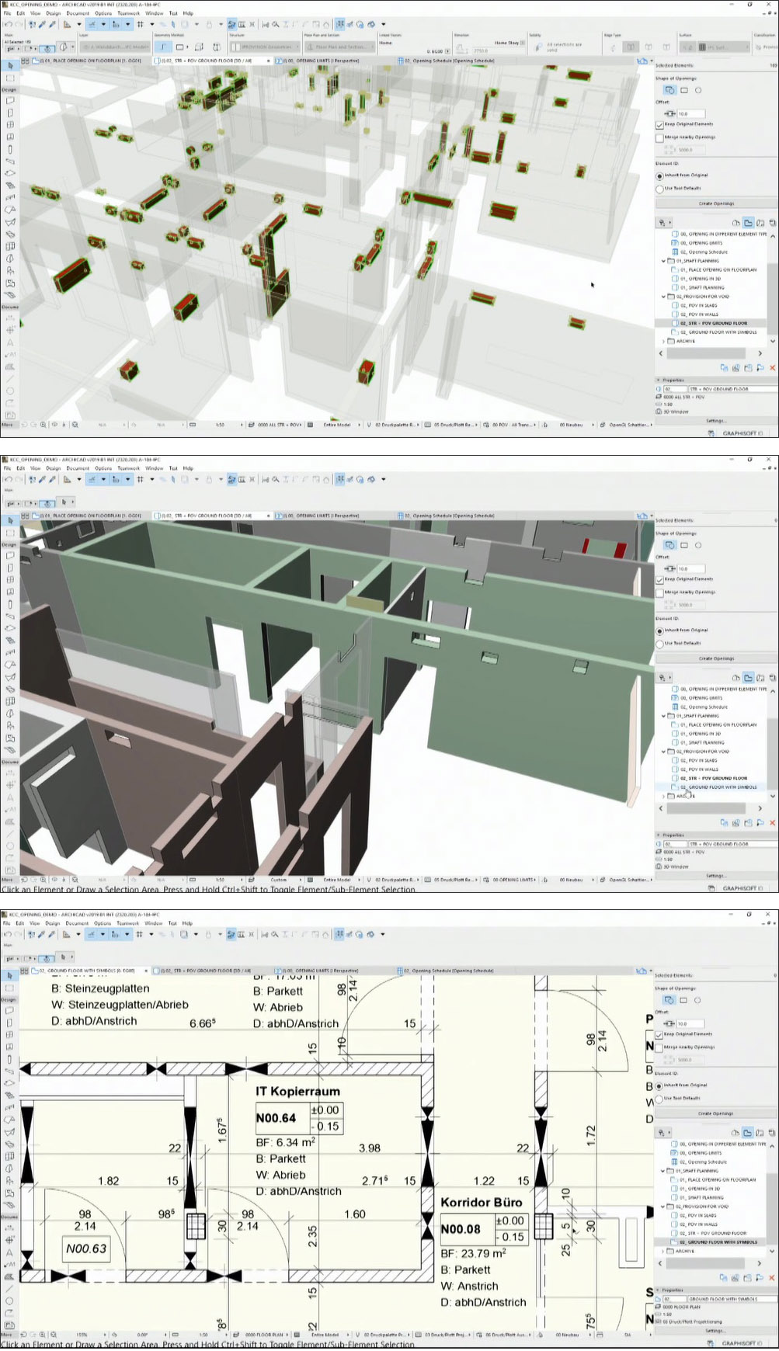Expand ARCHIVE folder in top window

pos(663,341)
